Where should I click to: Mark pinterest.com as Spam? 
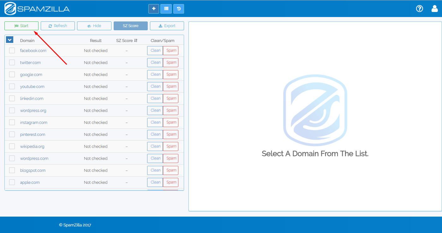pyautogui.click(x=171, y=134)
